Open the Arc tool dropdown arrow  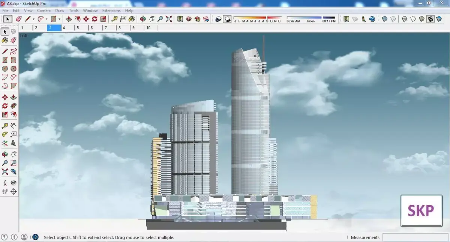pos(46,19)
